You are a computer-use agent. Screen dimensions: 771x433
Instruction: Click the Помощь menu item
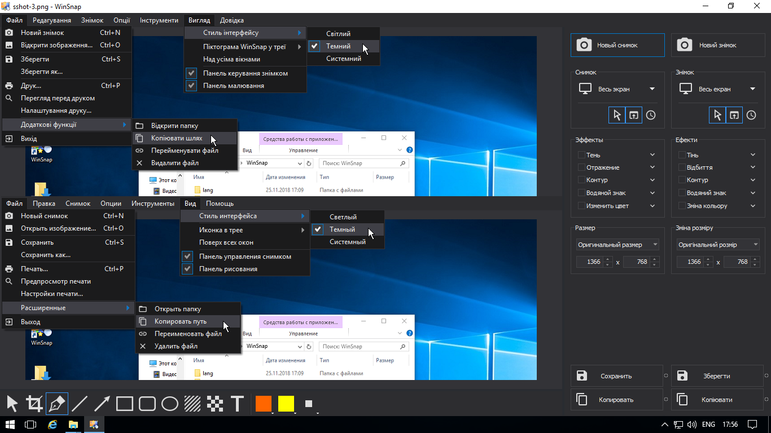click(220, 204)
